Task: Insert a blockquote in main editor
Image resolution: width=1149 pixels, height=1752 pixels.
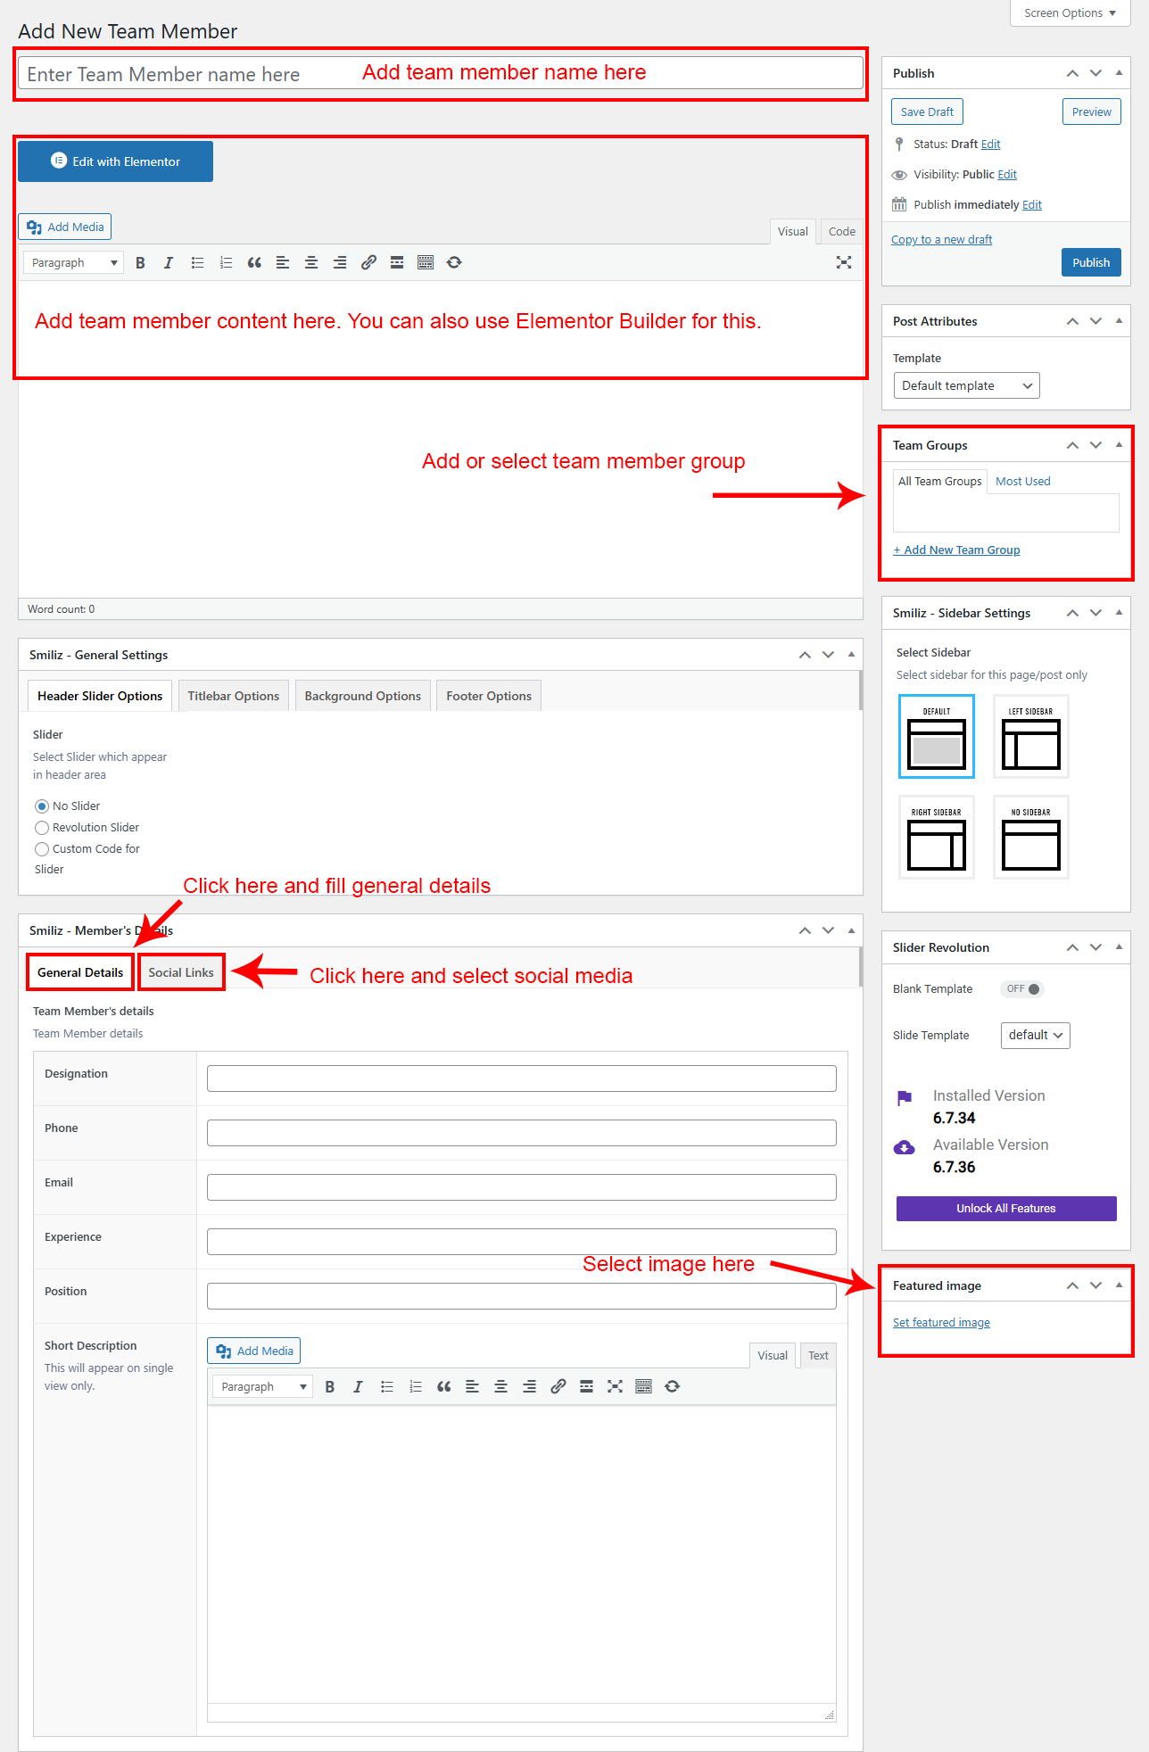Action: (254, 262)
